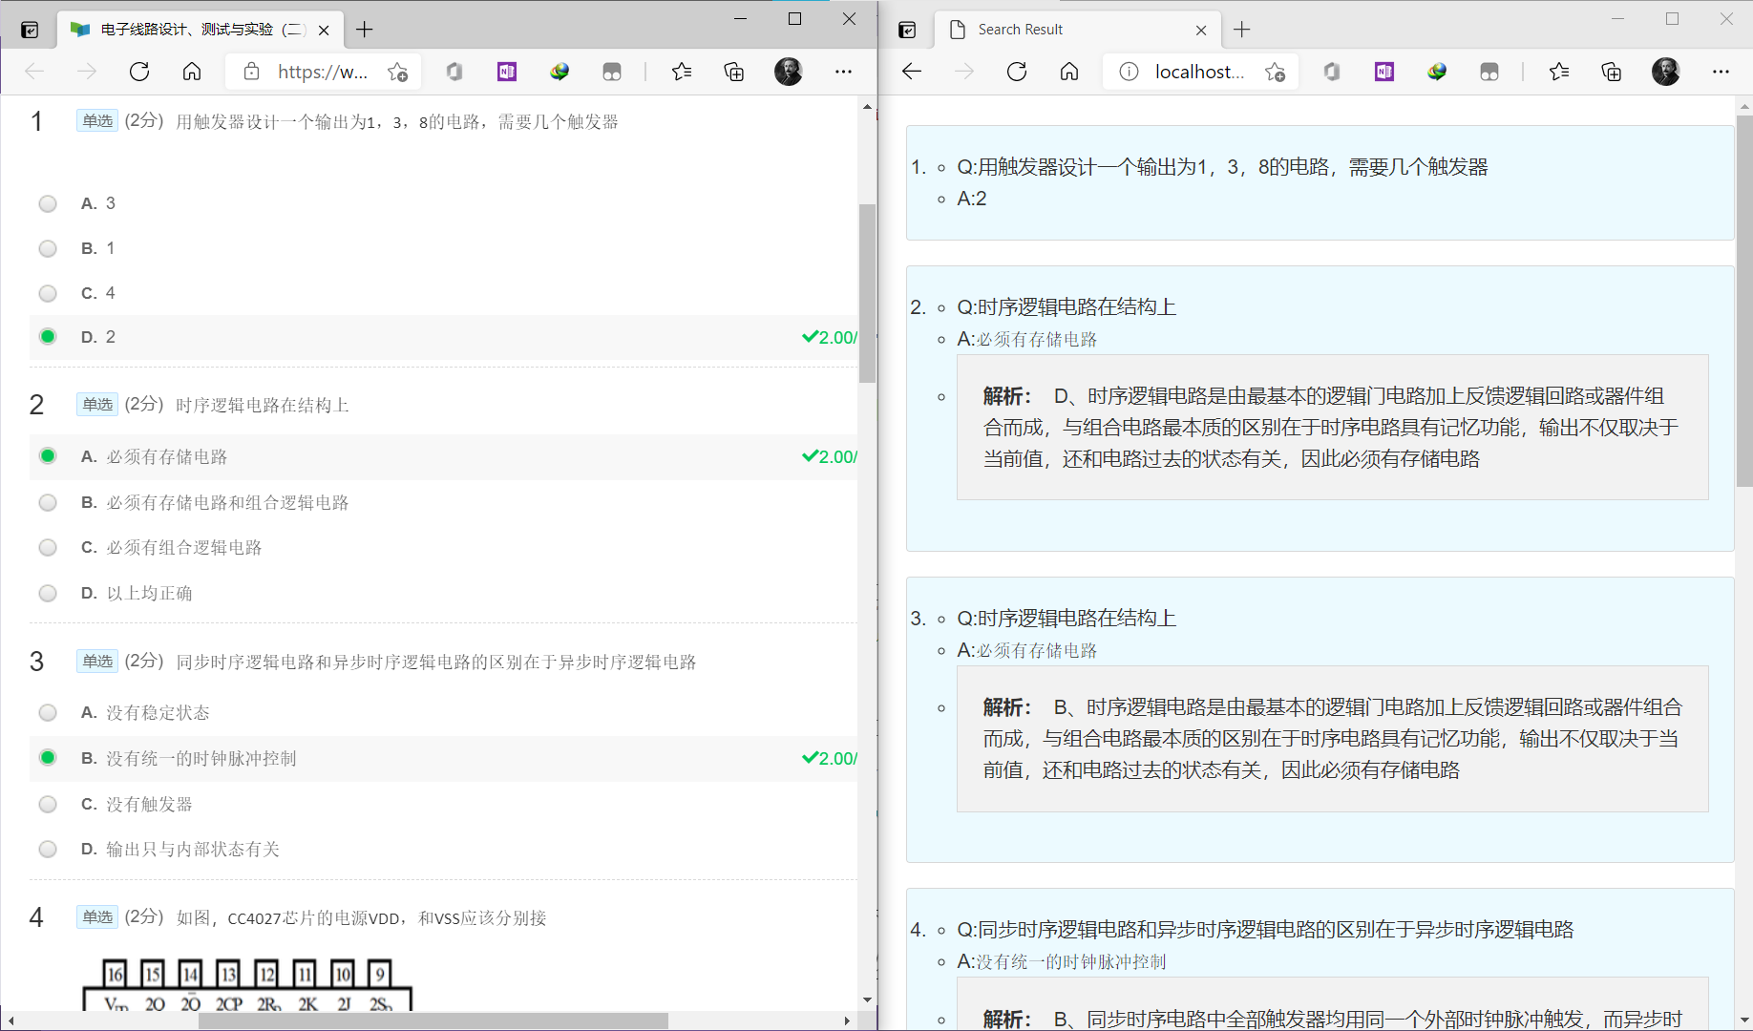Select option A 必须有存储电路 radio button
The height and width of the screenshot is (1031, 1753).
[48, 455]
